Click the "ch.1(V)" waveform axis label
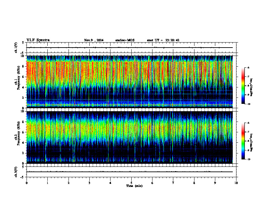 16,48
